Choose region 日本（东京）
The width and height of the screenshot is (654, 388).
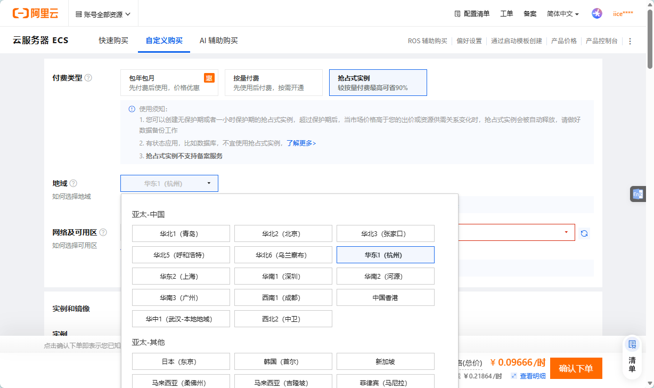tap(181, 361)
